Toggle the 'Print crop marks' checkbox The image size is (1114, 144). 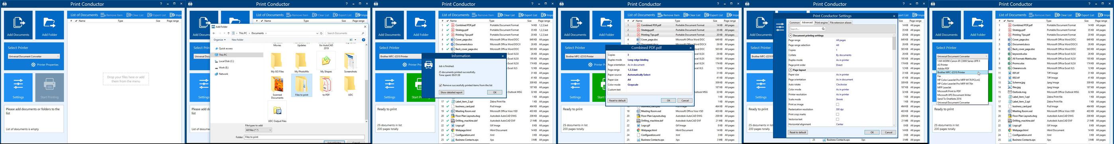(837, 114)
